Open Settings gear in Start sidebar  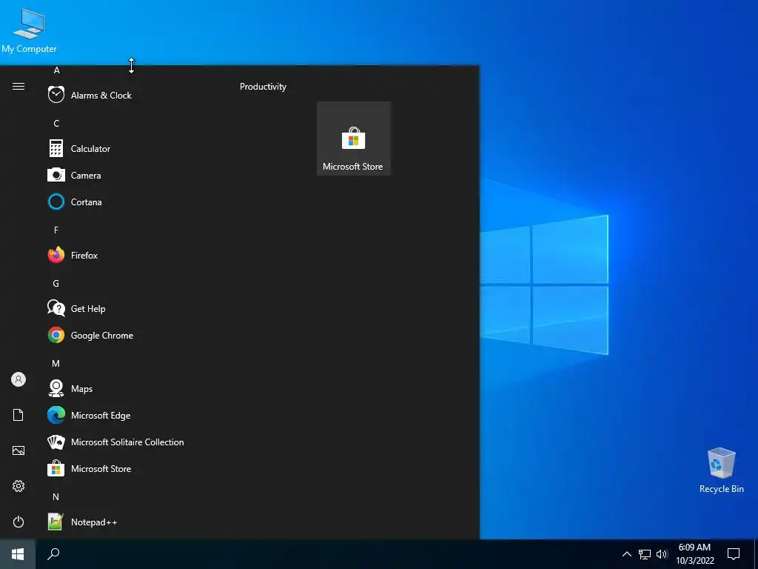pyautogui.click(x=19, y=486)
